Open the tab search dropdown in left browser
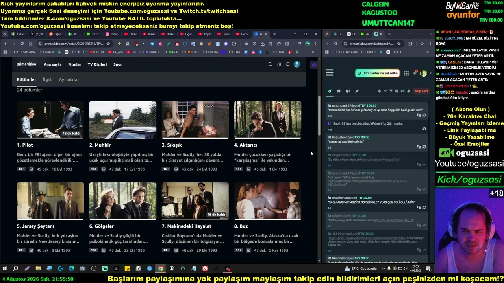The image size is (504, 283). [x=6, y=34]
